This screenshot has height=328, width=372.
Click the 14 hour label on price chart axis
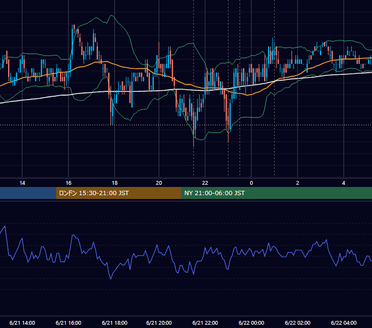(22, 183)
